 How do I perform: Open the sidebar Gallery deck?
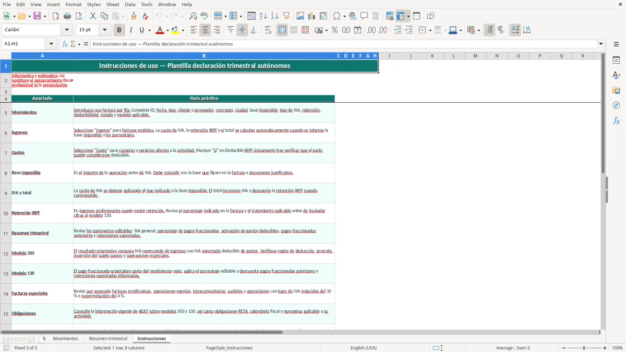click(x=616, y=90)
